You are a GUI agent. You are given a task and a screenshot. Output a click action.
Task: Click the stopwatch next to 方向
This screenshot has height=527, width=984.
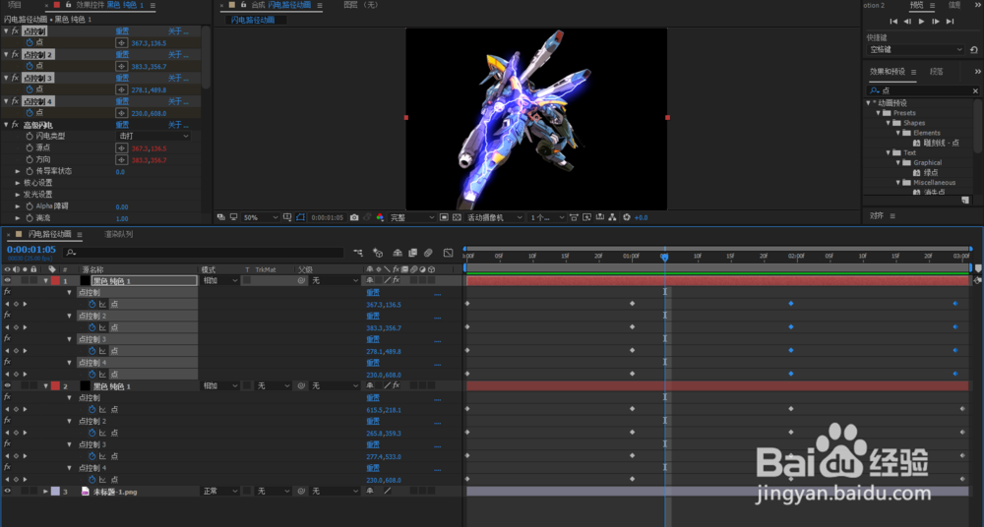[29, 159]
